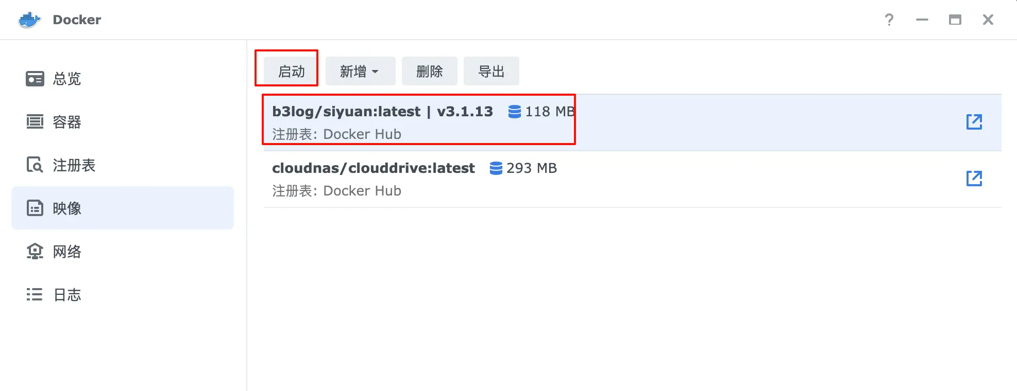Open the 网络 network panel
Screen dimensions: 1017x391
[66, 251]
